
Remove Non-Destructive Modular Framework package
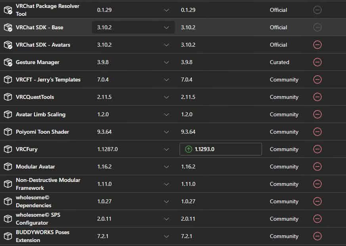pyautogui.click(x=317, y=184)
